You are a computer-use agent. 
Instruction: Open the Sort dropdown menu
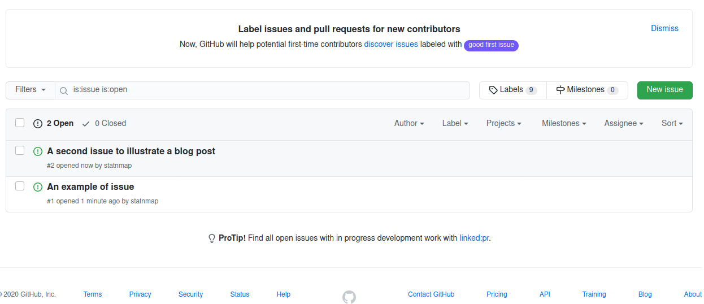[x=672, y=123]
